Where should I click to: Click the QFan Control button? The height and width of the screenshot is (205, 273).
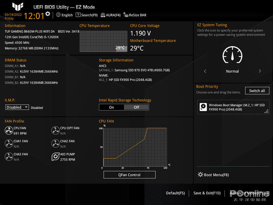(129, 175)
